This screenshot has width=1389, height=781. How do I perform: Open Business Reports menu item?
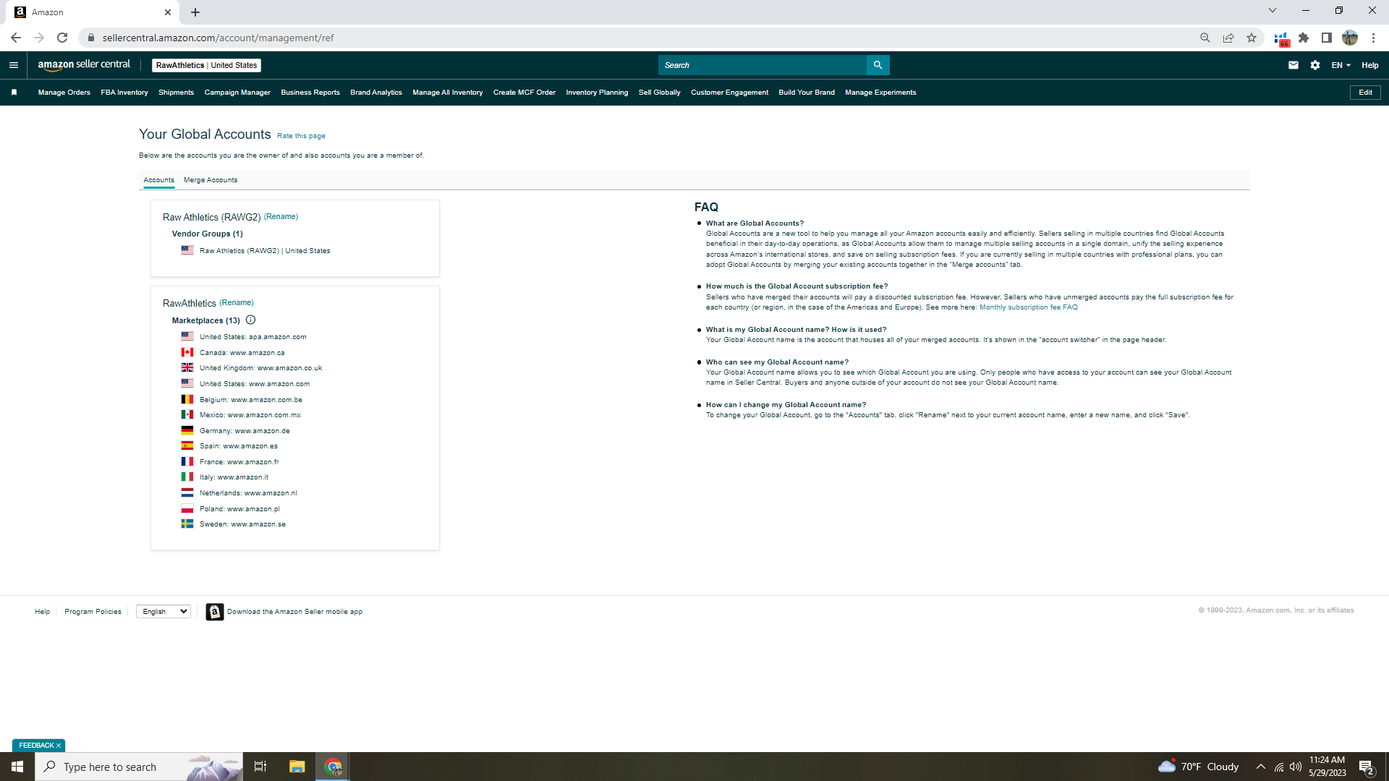310,93
